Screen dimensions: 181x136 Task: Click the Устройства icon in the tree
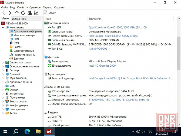tap(7, 94)
